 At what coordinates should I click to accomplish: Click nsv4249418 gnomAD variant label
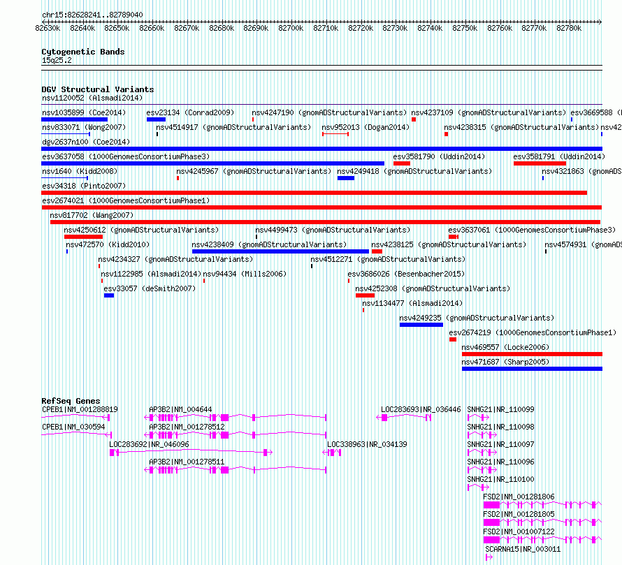[414, 171]
